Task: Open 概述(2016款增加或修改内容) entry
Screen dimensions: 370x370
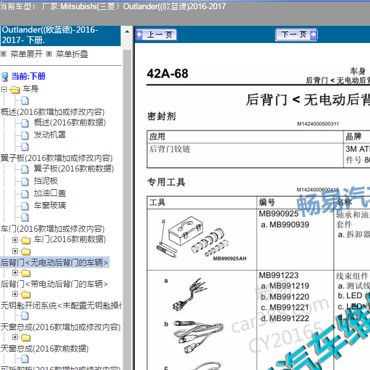Action: tap(52, 112)
